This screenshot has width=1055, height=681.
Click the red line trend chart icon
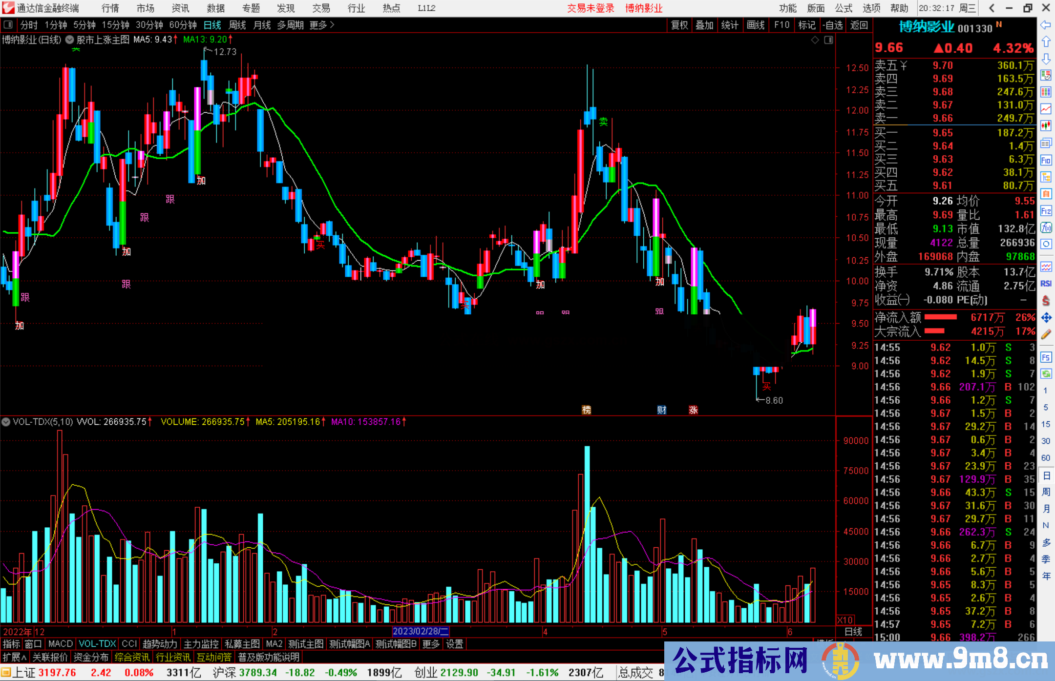1046,109
